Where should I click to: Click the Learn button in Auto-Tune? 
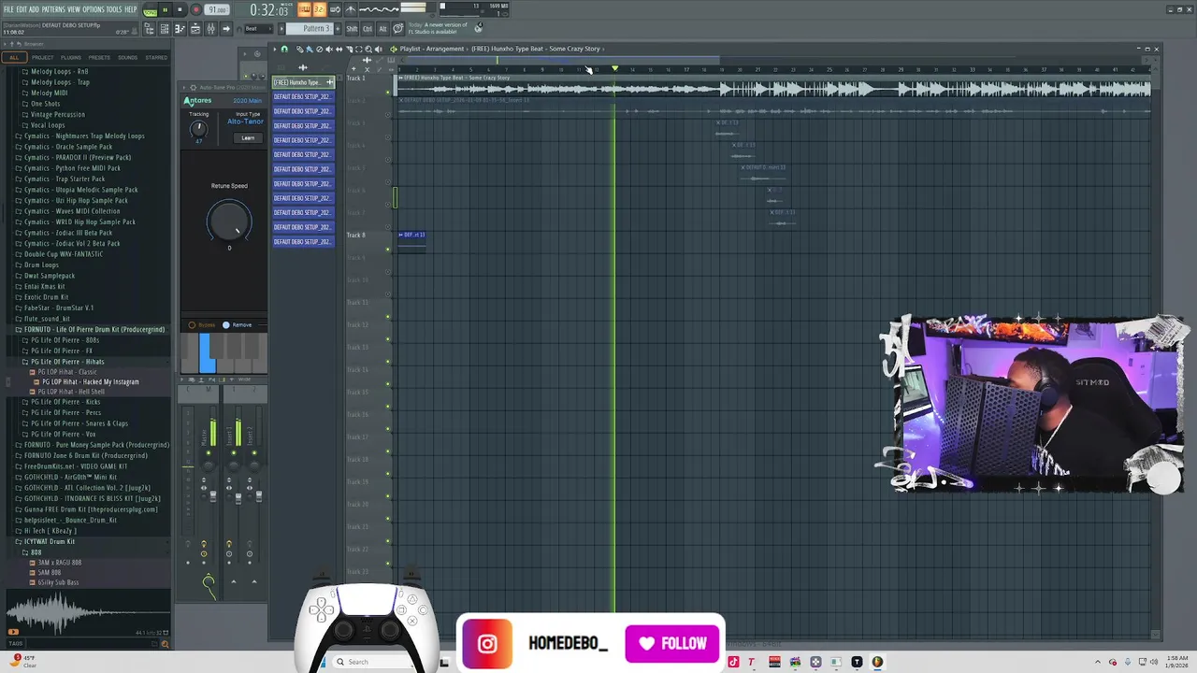coord(248,138)
